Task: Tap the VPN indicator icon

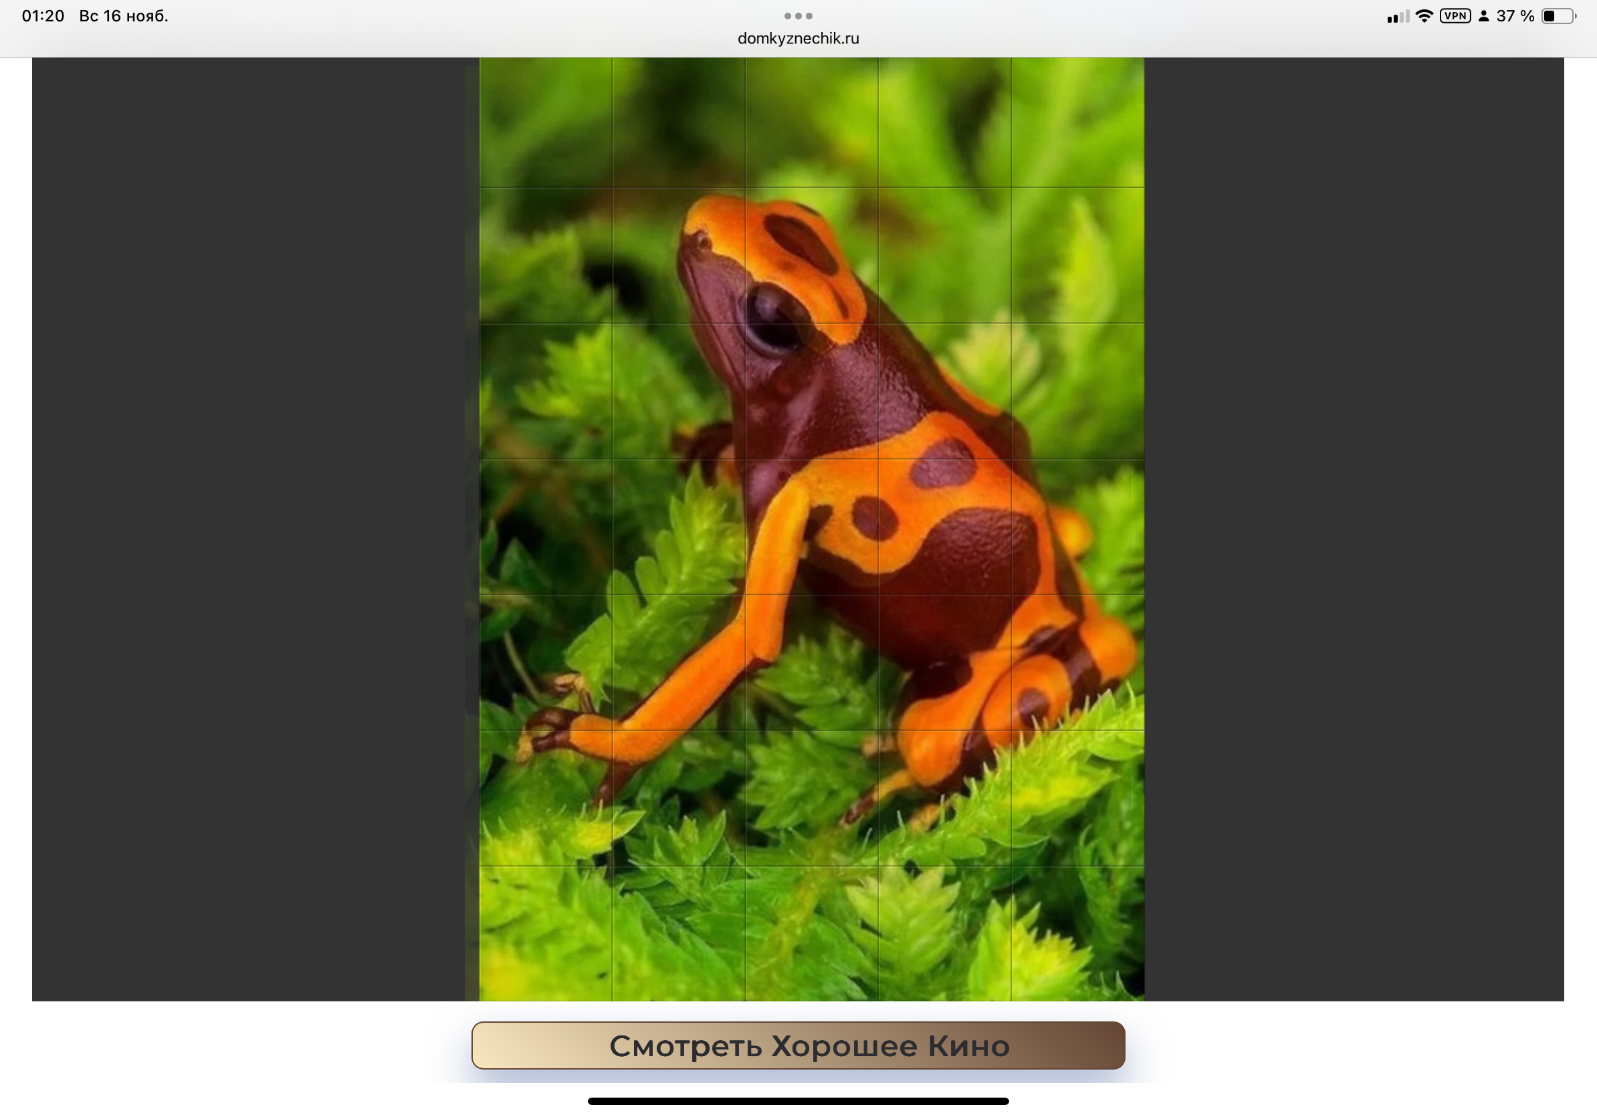Action: (1455, 16)
